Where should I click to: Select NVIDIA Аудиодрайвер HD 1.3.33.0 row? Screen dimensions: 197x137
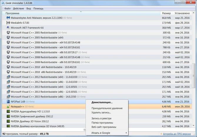click(x=97, y=111)
